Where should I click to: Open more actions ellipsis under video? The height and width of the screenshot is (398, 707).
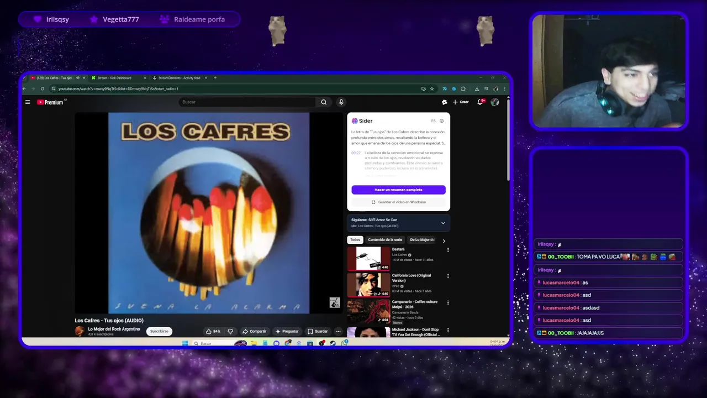click(x=338, y=331)
